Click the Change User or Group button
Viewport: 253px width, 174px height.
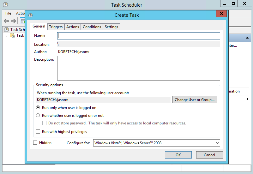[195, 100]
